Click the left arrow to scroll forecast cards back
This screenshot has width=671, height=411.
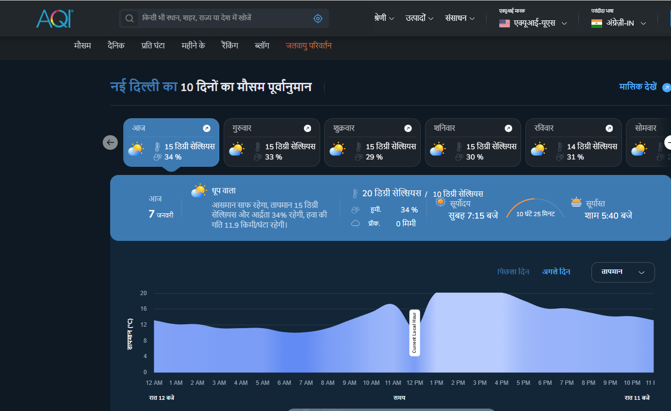click(x=110, y=142)
